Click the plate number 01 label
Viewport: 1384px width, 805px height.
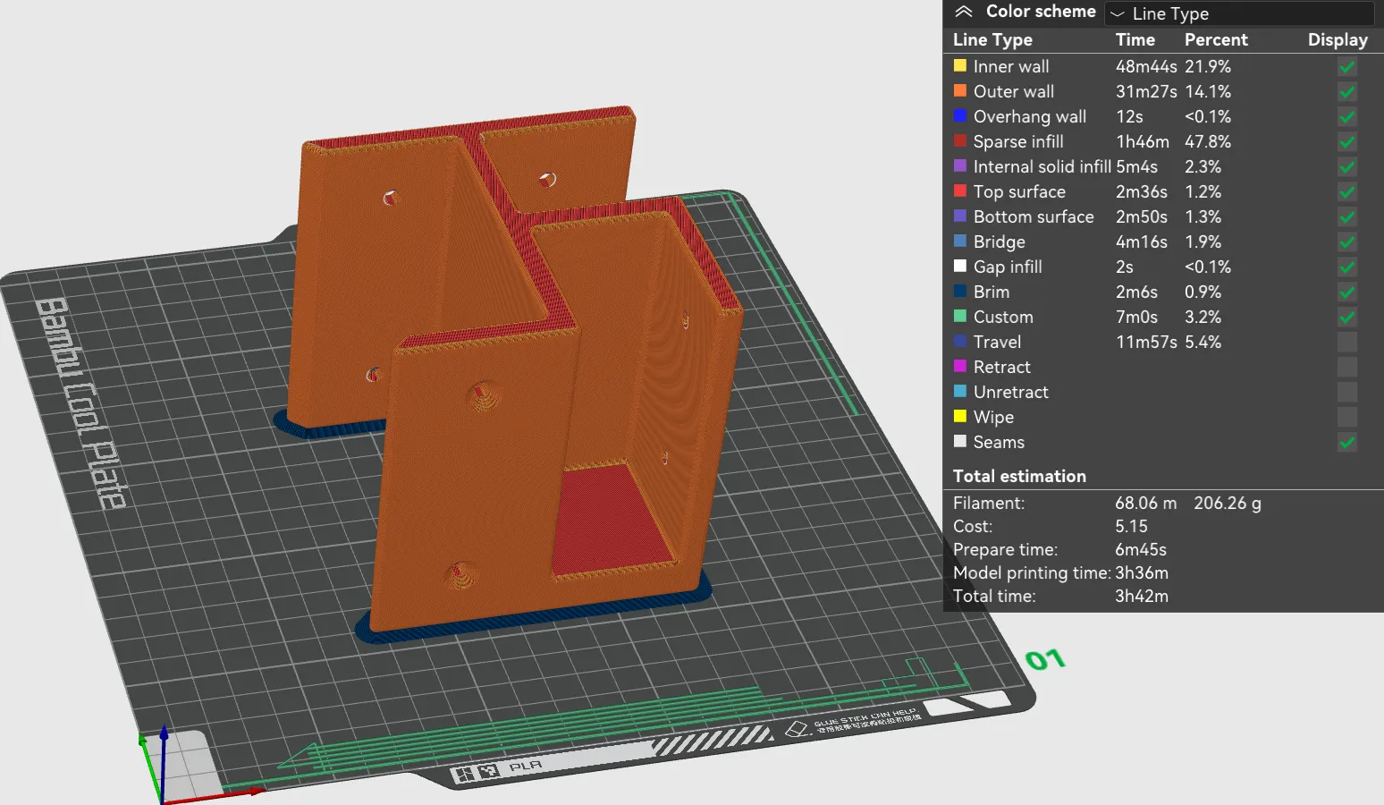[x=1045, y=660]
